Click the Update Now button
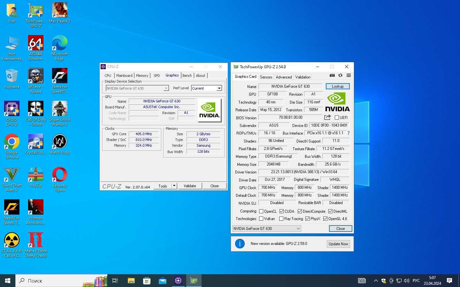Image resolution: width=460 pixels, height=287 pixels. tap(338, 244)
